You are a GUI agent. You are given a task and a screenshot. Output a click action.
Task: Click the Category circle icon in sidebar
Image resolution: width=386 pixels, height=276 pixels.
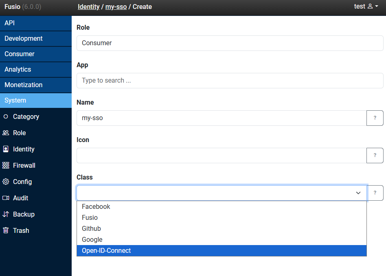click(x=6, y=116)
